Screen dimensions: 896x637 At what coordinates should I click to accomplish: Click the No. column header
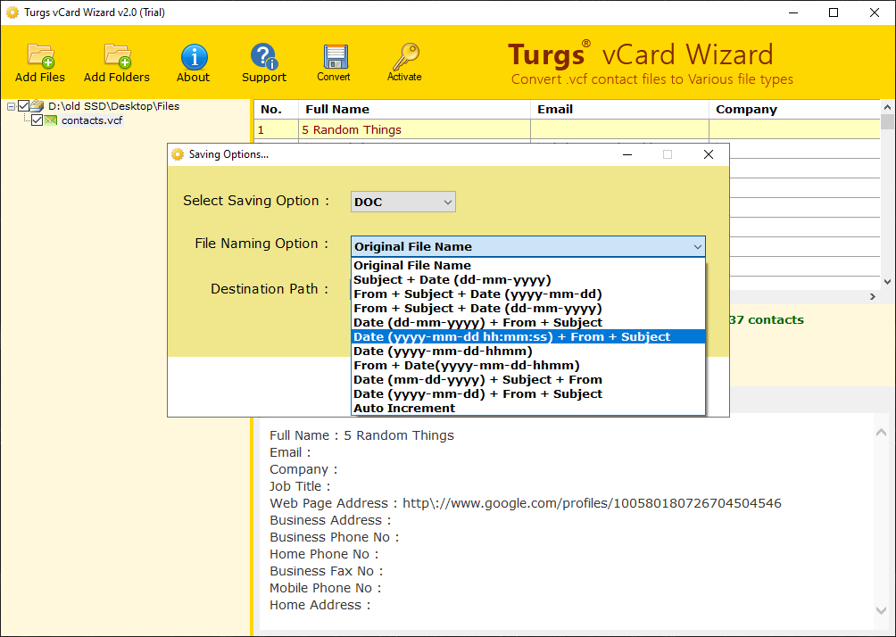pos(276,109)
